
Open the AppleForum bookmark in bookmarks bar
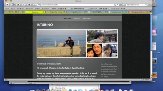click(93, 9)
